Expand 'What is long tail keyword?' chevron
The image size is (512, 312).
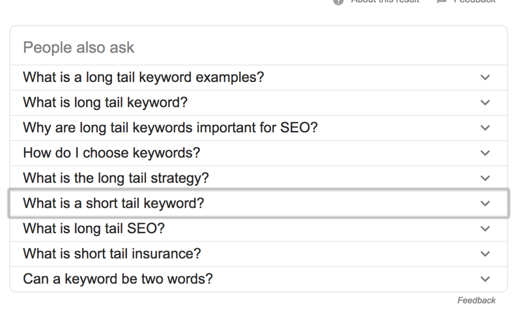click(x=484, y=102)
